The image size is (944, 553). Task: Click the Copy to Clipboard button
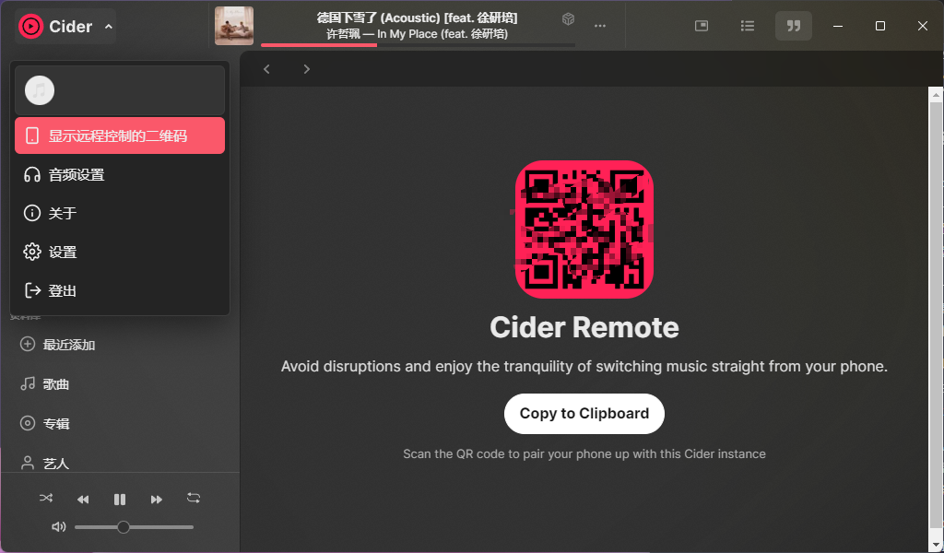click(x=584, y=414)
